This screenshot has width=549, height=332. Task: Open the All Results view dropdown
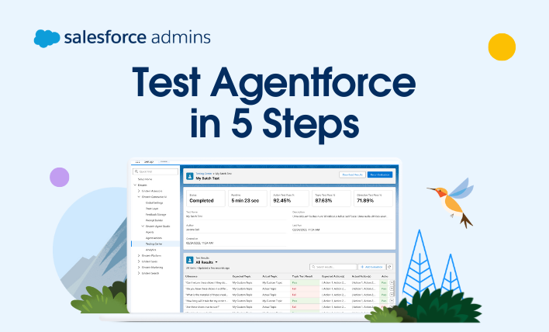pos(216,262)
